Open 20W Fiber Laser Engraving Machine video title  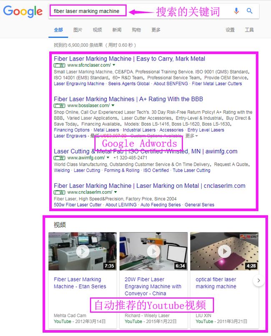153,286
